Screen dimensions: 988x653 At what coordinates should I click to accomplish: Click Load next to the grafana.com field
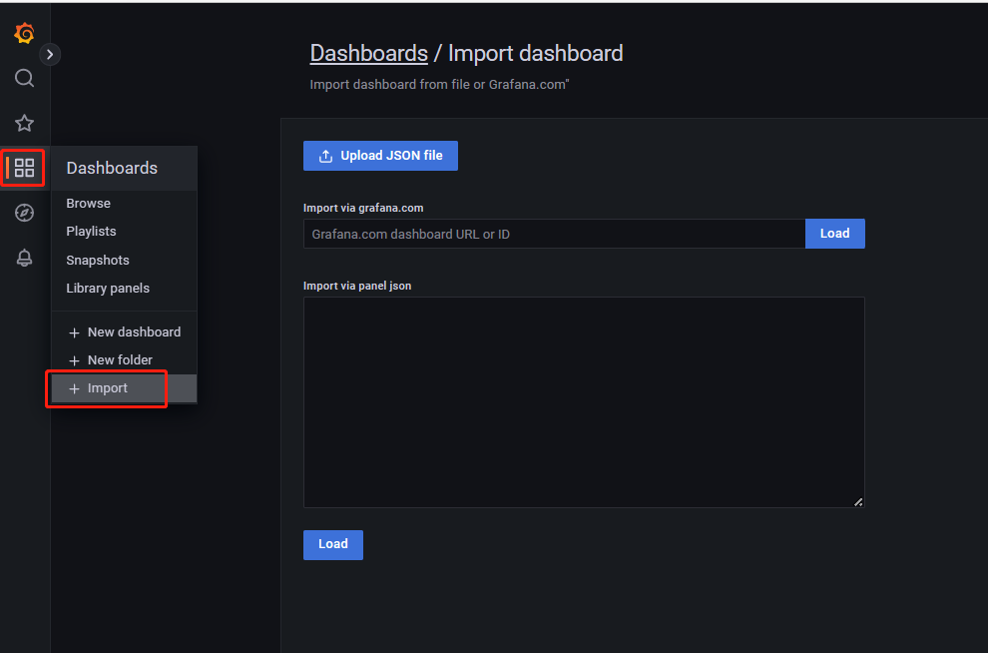click(x=835, y=234)
